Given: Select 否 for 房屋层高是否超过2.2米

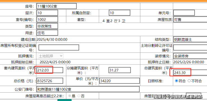Looking at the screenshot, I should coord(79,96).
